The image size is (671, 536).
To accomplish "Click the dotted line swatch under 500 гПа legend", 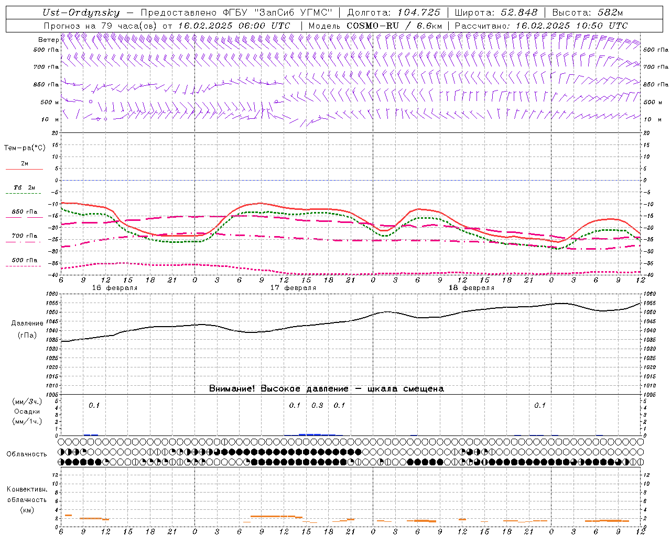I will (23, 266).
